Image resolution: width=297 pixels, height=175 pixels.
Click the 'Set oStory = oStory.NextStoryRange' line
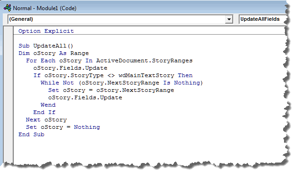click(111, 90)
